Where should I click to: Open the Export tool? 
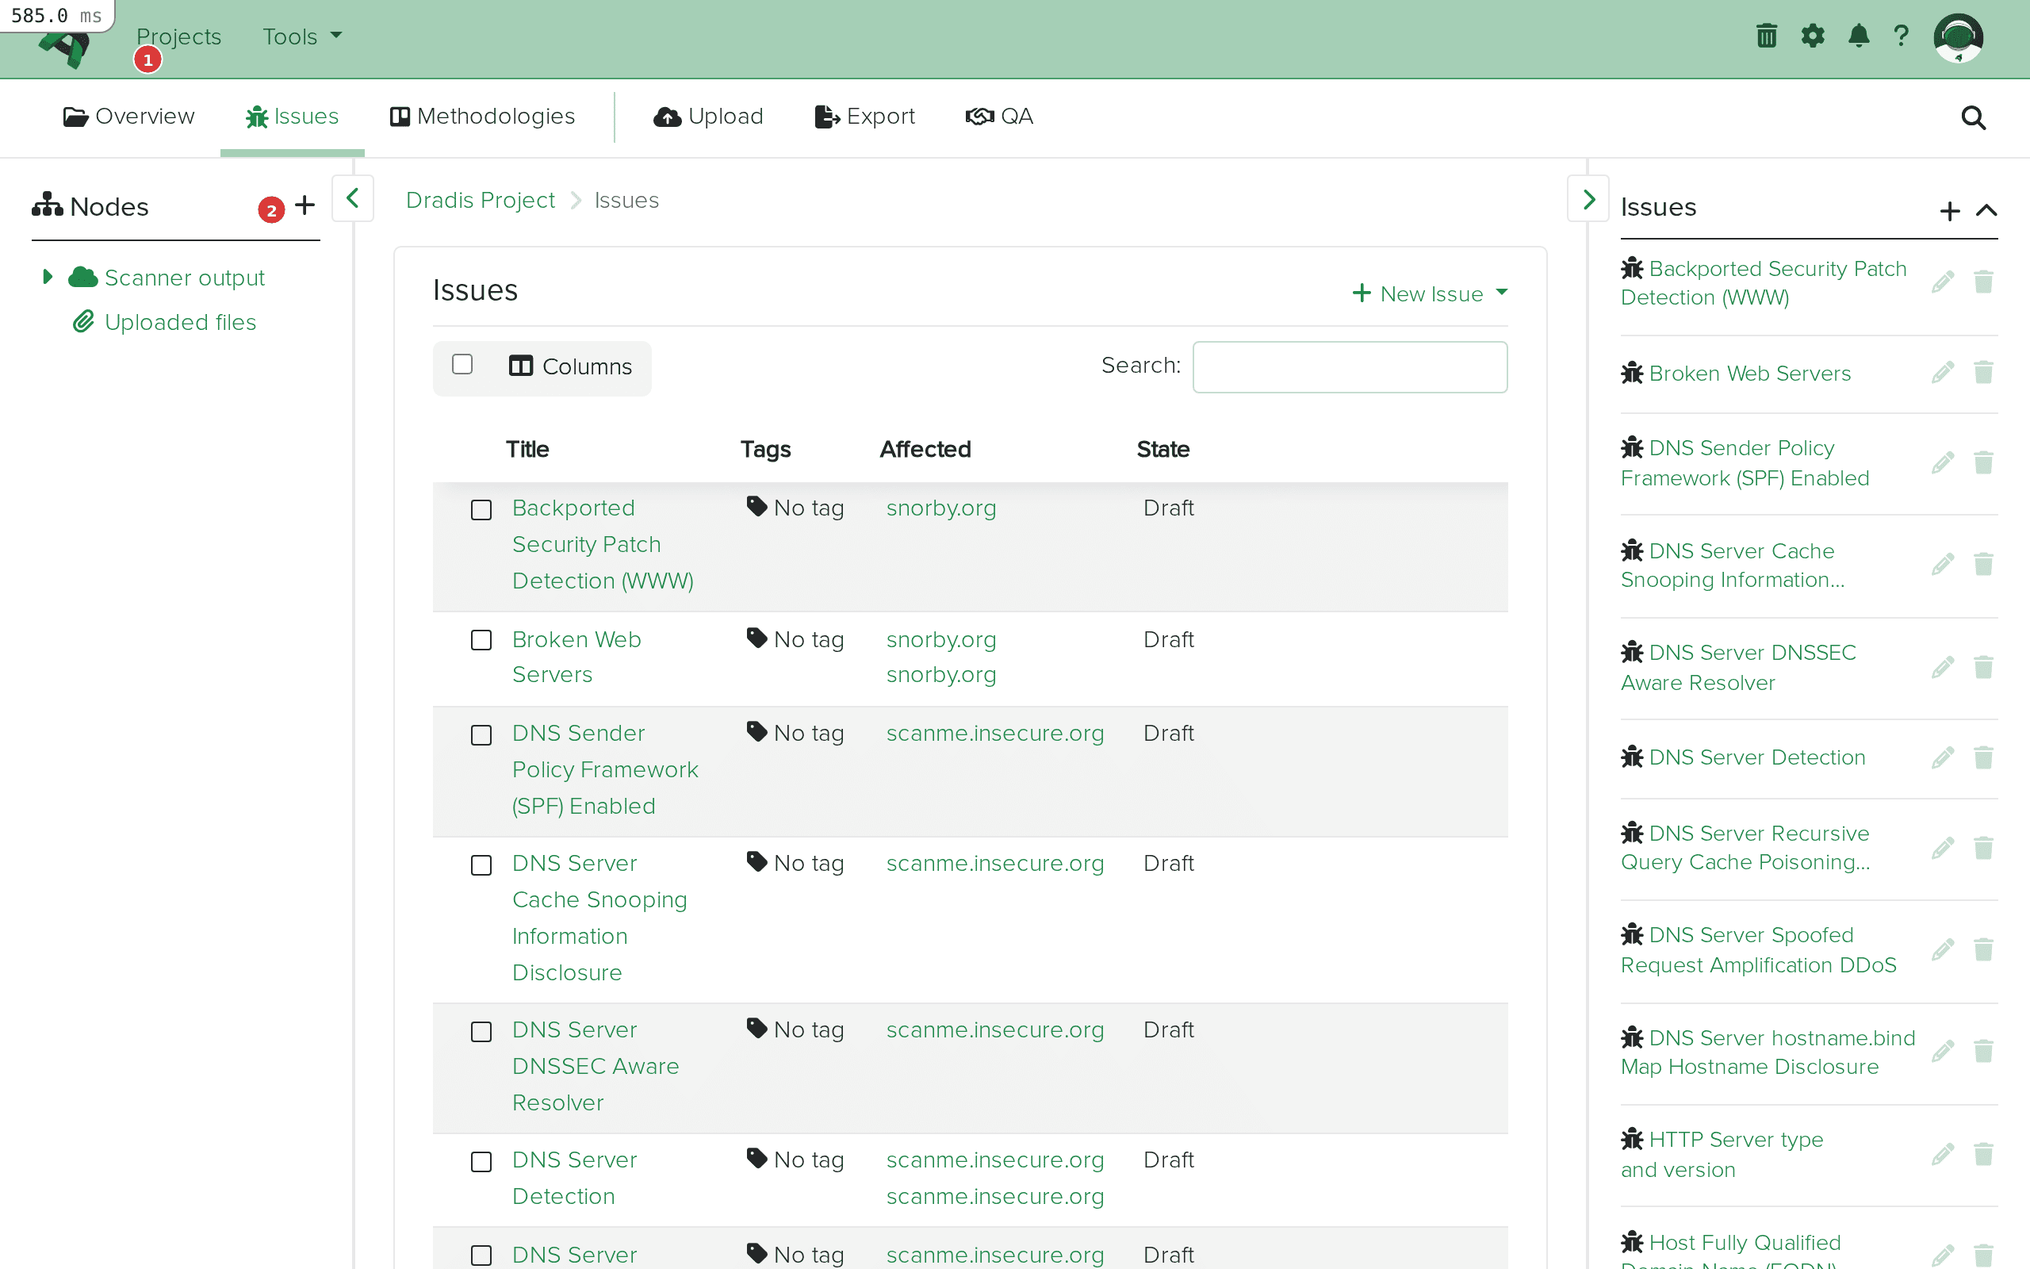864,117
